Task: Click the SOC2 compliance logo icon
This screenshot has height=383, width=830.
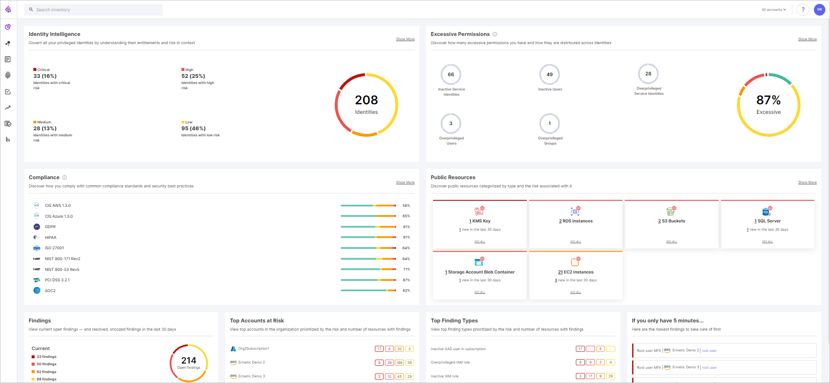Action: (x=37, y=290)
